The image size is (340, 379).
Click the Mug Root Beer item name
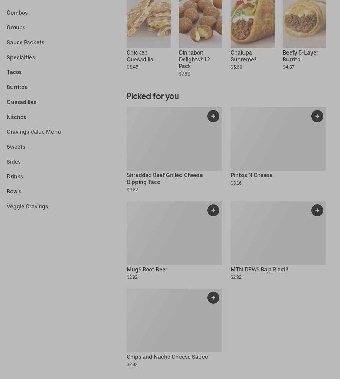[x=147, y=269]
